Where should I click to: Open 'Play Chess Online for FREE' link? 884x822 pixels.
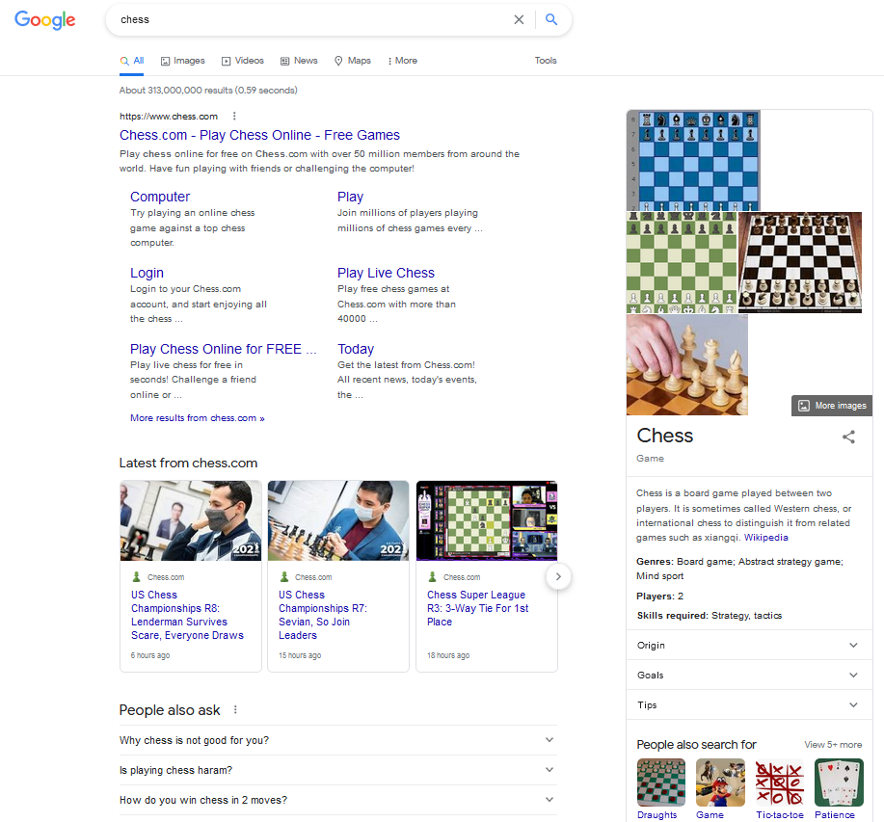click(223, 349)
